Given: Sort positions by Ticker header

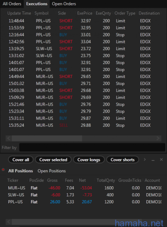Looking at the screenshot, I should pos(13,180).
